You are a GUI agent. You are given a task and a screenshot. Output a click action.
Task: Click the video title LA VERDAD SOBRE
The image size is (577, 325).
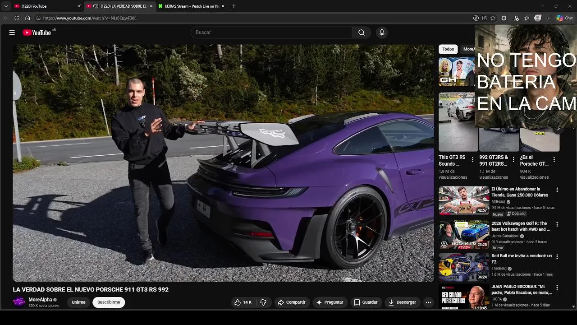pos(91,290)
